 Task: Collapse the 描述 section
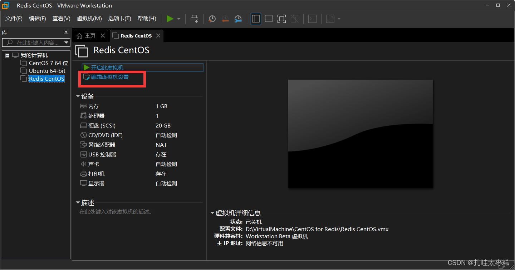(78, 203)
